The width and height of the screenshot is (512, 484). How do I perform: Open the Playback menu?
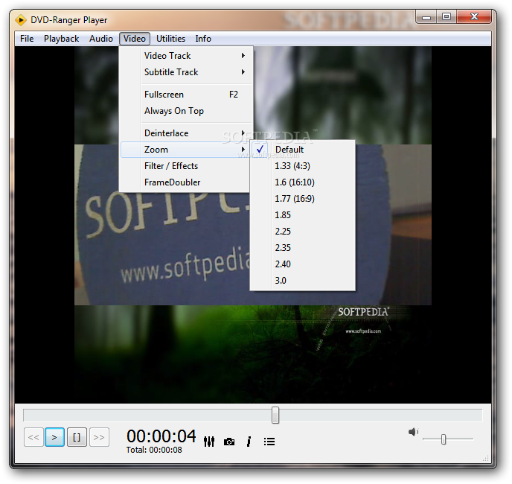(61, 39)
